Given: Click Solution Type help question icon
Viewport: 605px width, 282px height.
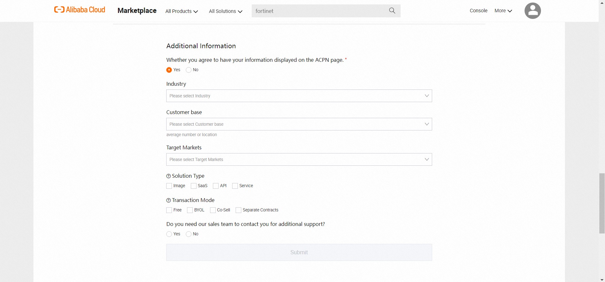Looking at the screenshot, I should coord(168,176).
